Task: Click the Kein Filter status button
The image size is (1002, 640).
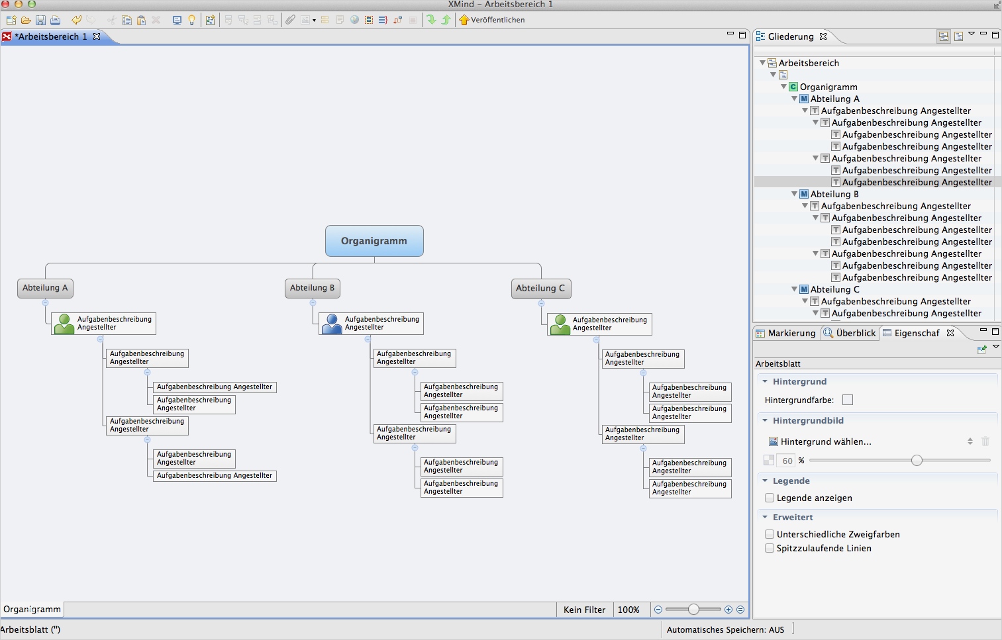Action: coord(584,610)
